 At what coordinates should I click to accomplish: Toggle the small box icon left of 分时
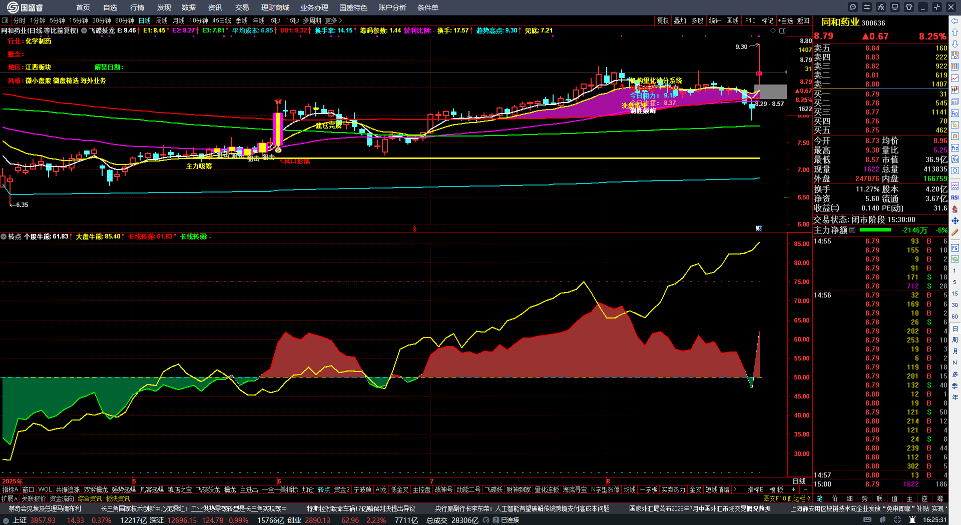point(5,20)
